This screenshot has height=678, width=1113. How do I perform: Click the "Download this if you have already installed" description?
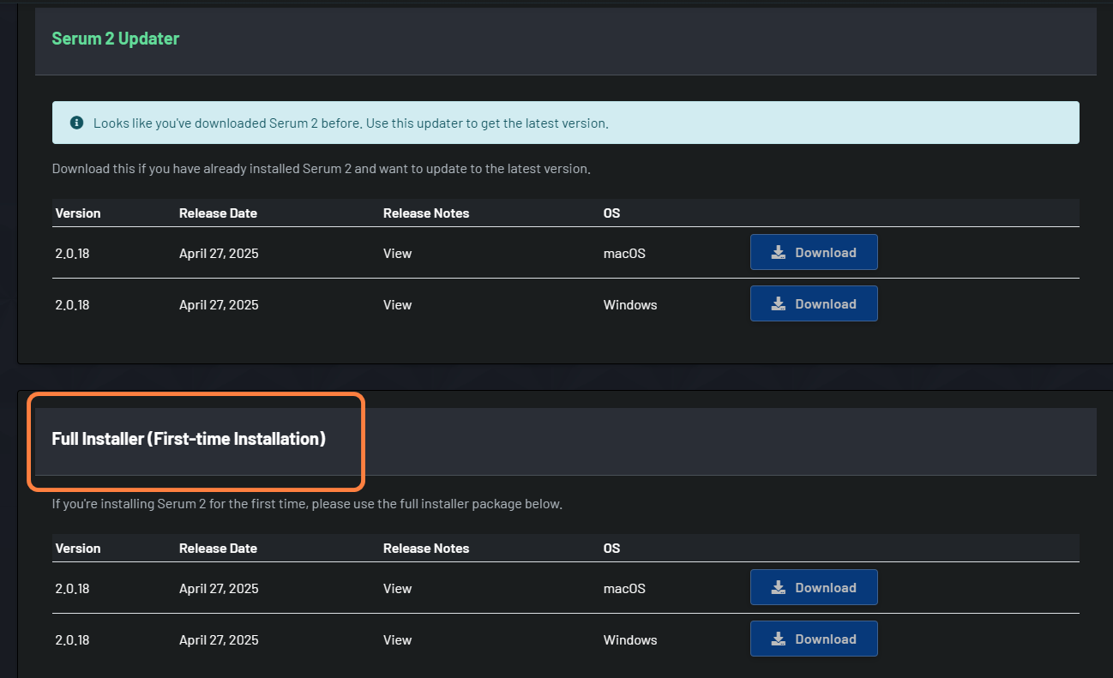click(321, 169)
